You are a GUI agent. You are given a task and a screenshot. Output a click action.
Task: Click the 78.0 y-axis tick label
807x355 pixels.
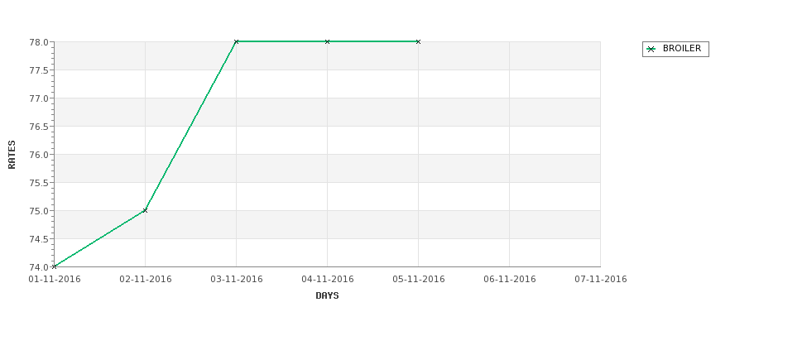click(x=39, y=42)
